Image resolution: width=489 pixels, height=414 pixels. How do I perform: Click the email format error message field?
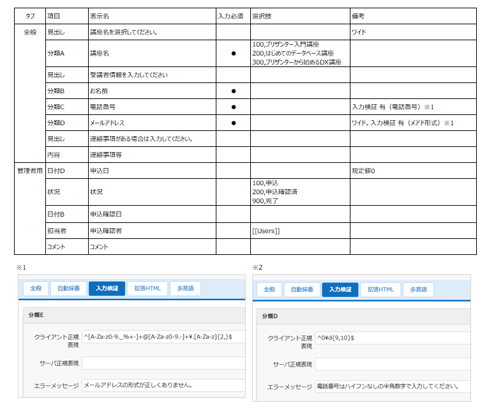click(163, 386)
